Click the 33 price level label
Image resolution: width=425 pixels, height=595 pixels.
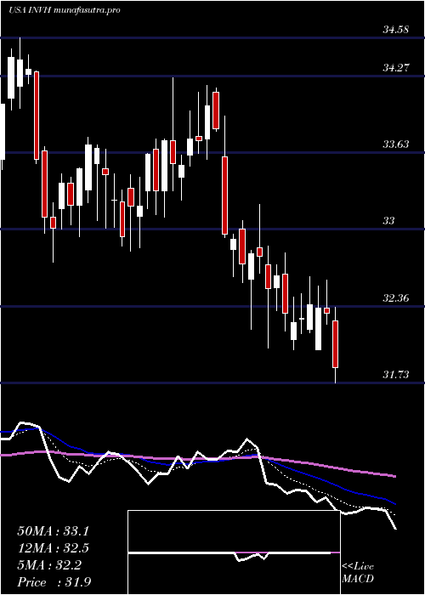[x=388, y=221]
